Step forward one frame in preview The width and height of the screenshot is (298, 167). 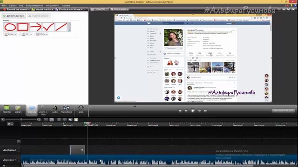pyautogui.click(x=199, y=110)
